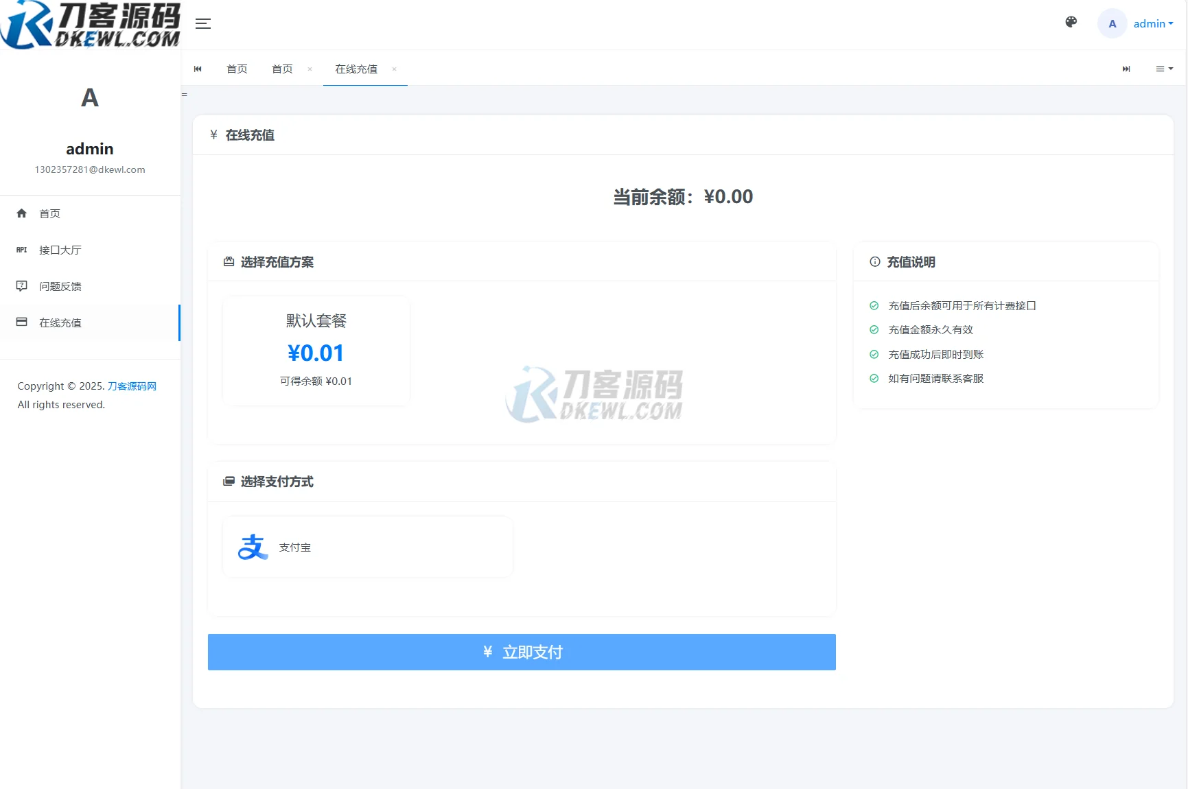The height and width of the screenshot is (789, 1188).
Task: Select the 首页 home icon in sidebar
Action: 21,213
